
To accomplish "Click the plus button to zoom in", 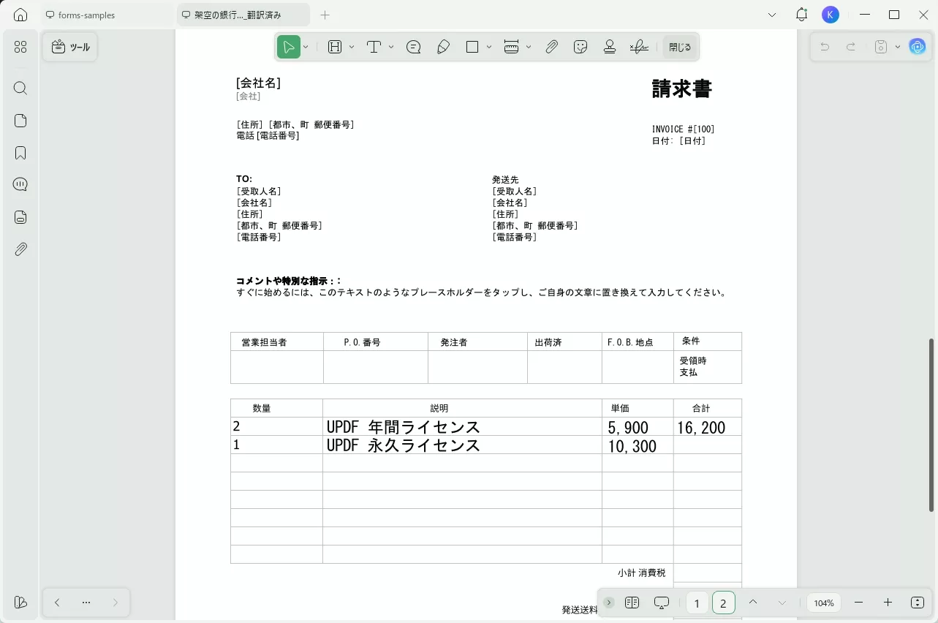I will [x=888, y=603].
